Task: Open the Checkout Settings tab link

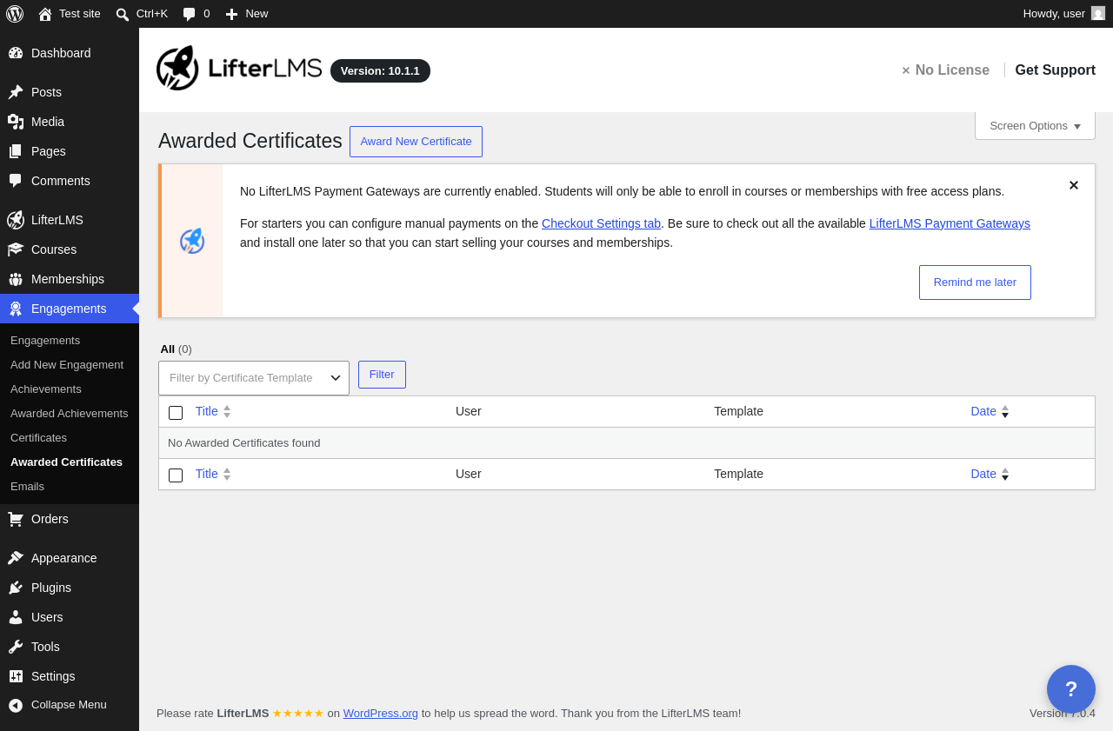Action: 601,223
